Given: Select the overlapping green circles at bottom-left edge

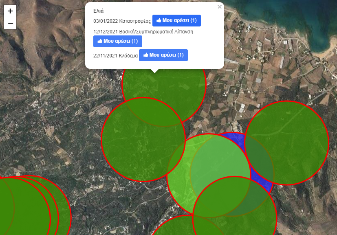Looking at the screenshot, I should point(24,208).
